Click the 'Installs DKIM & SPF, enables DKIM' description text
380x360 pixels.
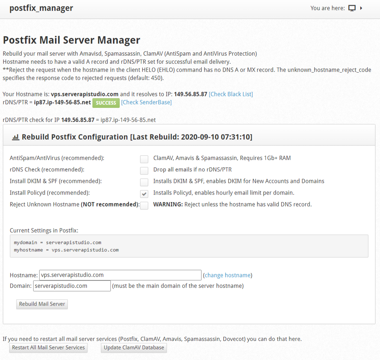coord(239,181)
